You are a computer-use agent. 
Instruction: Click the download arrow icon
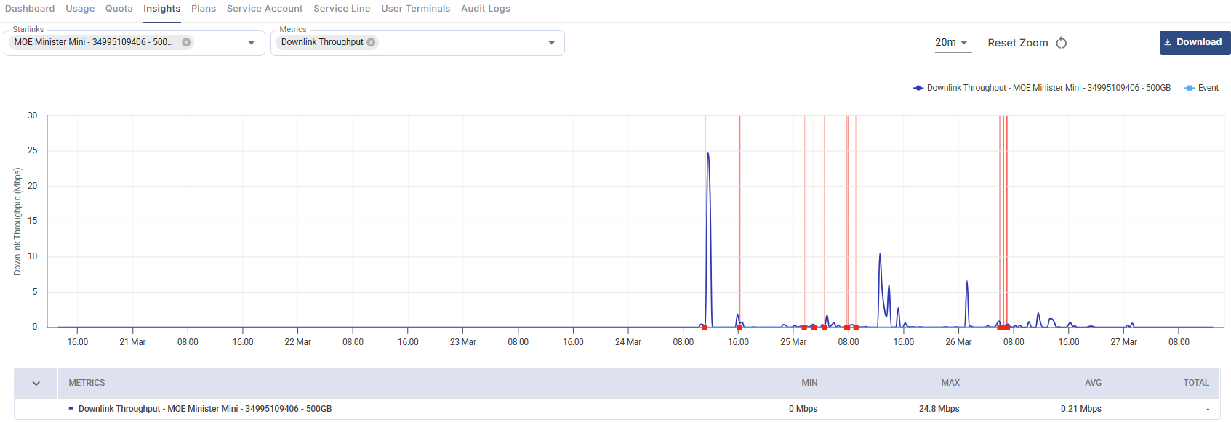pos(1168,42)
